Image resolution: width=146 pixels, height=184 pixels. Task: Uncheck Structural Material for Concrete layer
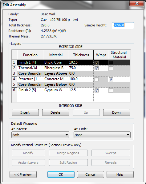click(111, 79)
